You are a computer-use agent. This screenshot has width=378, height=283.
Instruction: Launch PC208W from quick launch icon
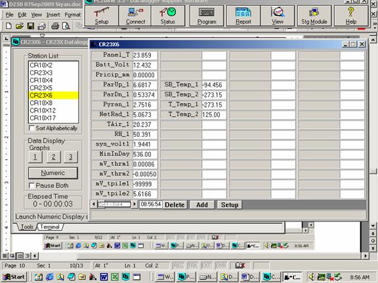[125, 277]
